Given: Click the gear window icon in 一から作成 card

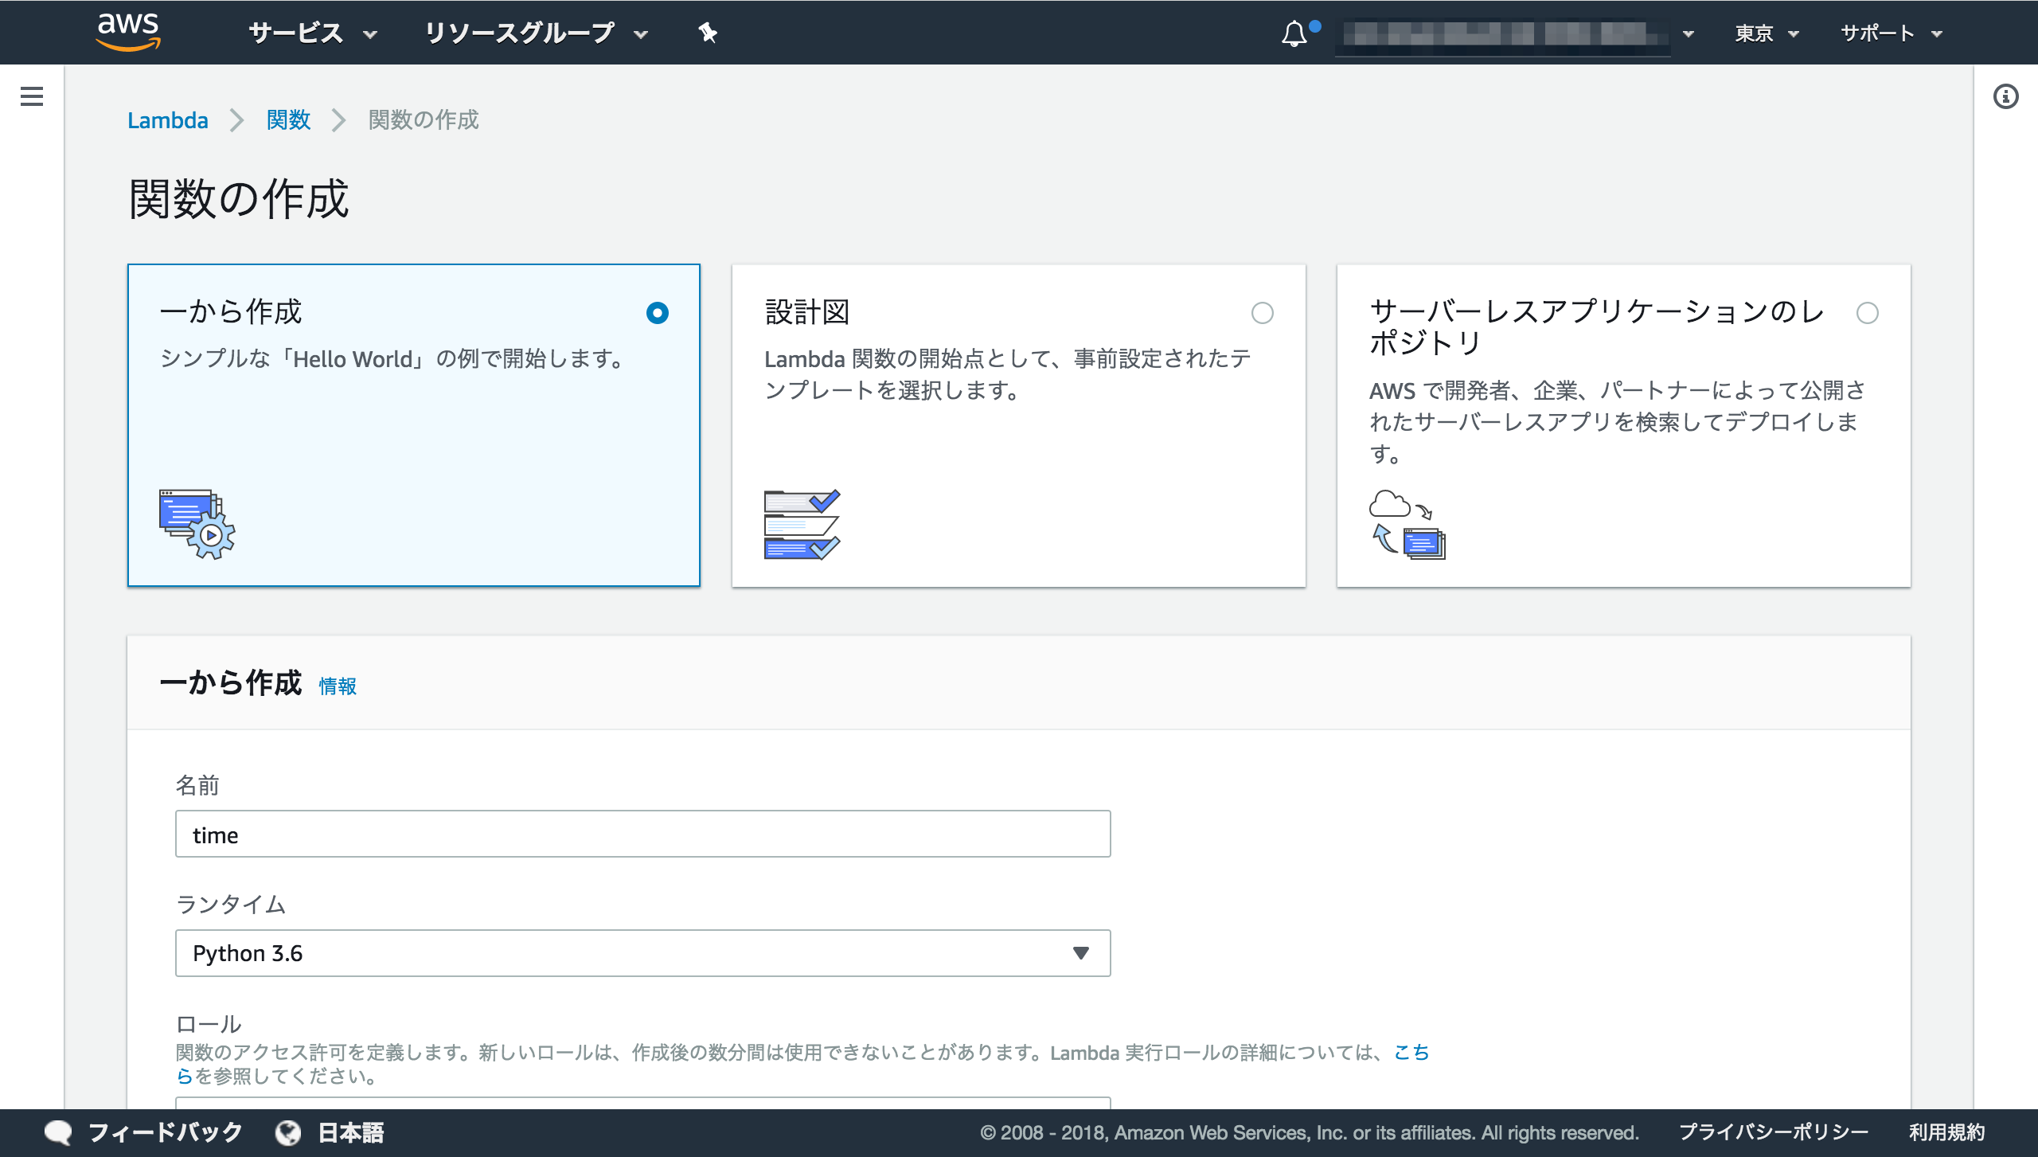Looking at the screenshot, I should (x=197, y=524).
